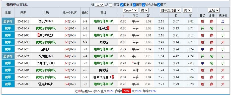
Task: Open score 0-1(0-1) on 25-12-14
Action: click(x=70, y=28)
